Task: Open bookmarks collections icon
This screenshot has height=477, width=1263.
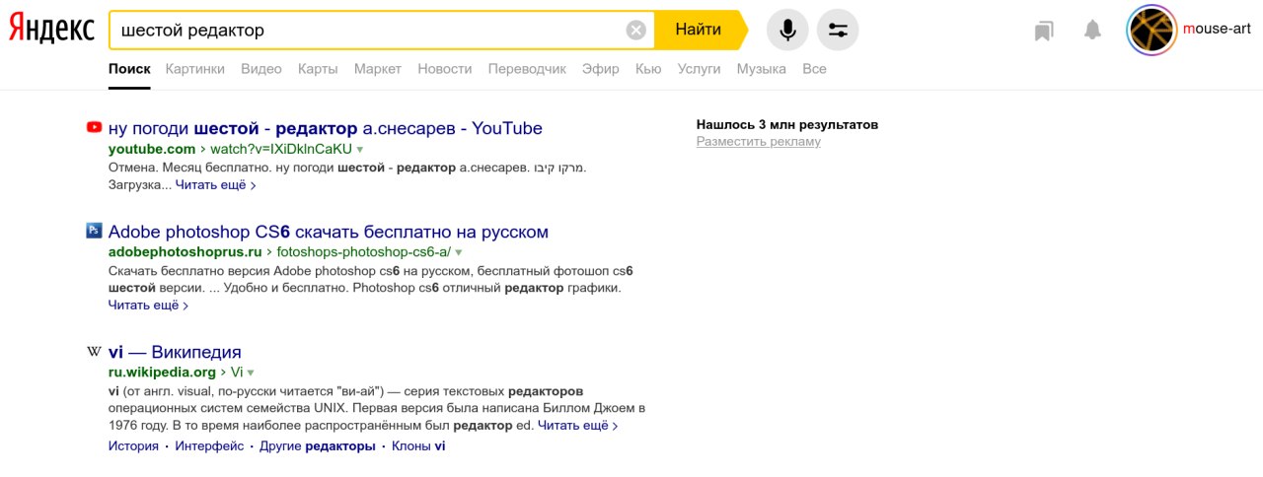Action: point(1044,31)
